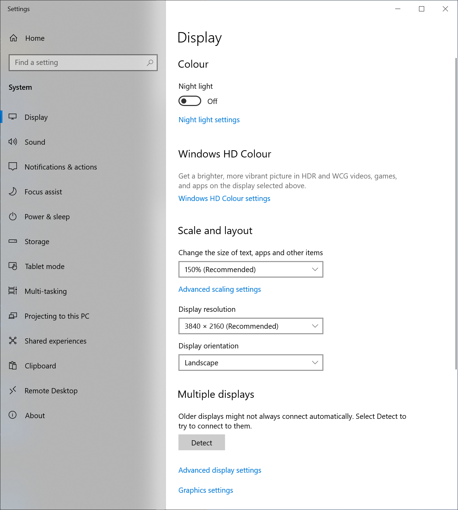
Task: Open Focus assist settings
Action: 83,192
